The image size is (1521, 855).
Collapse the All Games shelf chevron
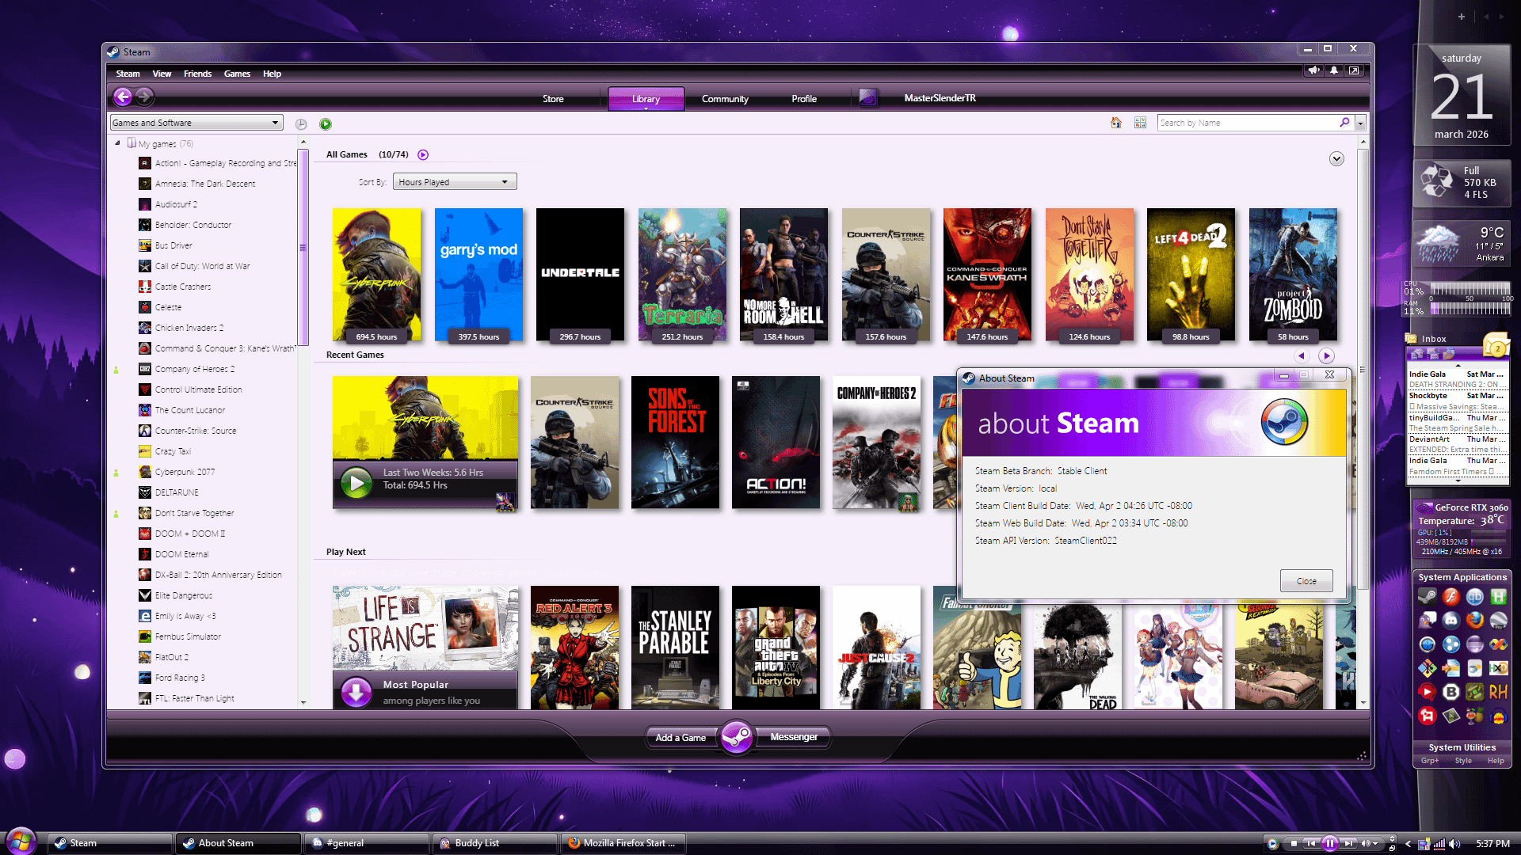[x=1336, y=159]
